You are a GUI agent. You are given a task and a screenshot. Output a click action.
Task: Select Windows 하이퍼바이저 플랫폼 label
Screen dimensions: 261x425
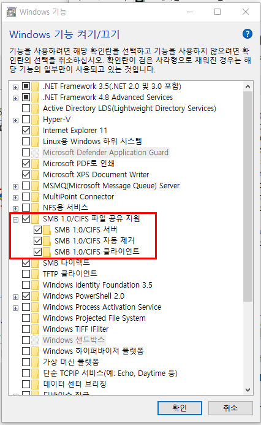pyautogui.click(x=93, y=351)
